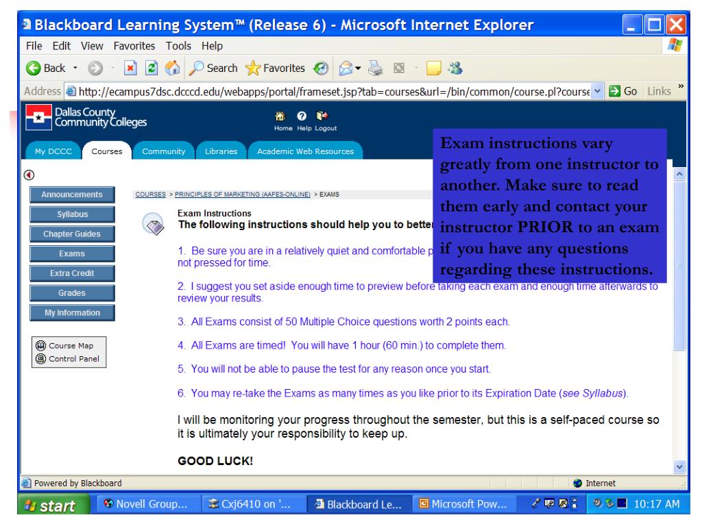Open the Tools menu
Screen dimensions: 702x526
coord(178,46)
